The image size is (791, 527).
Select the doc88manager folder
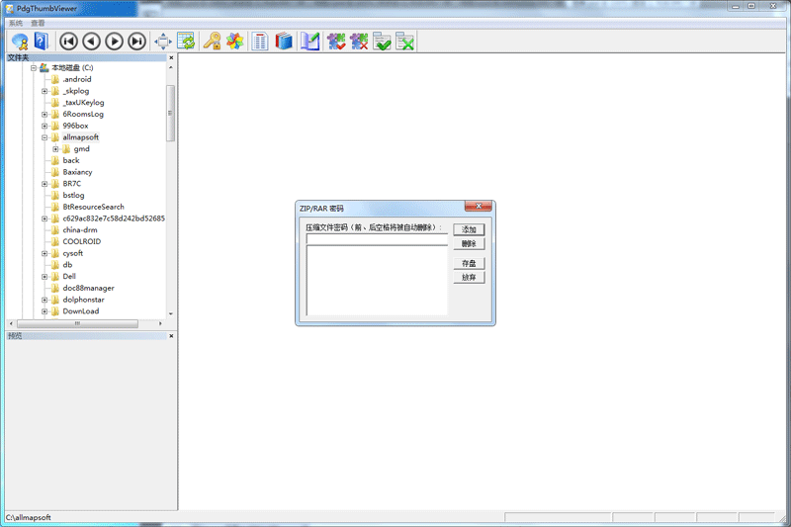[88, 288]
